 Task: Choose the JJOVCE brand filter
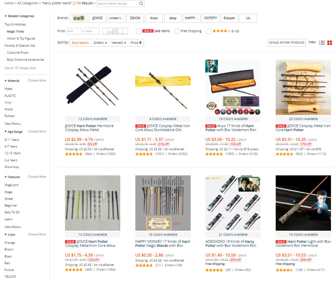coord(97,18)
